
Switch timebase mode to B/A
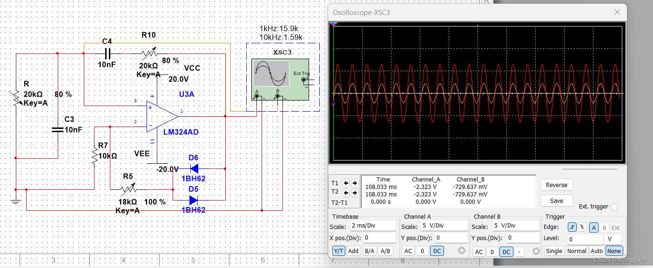coord(370,251)
